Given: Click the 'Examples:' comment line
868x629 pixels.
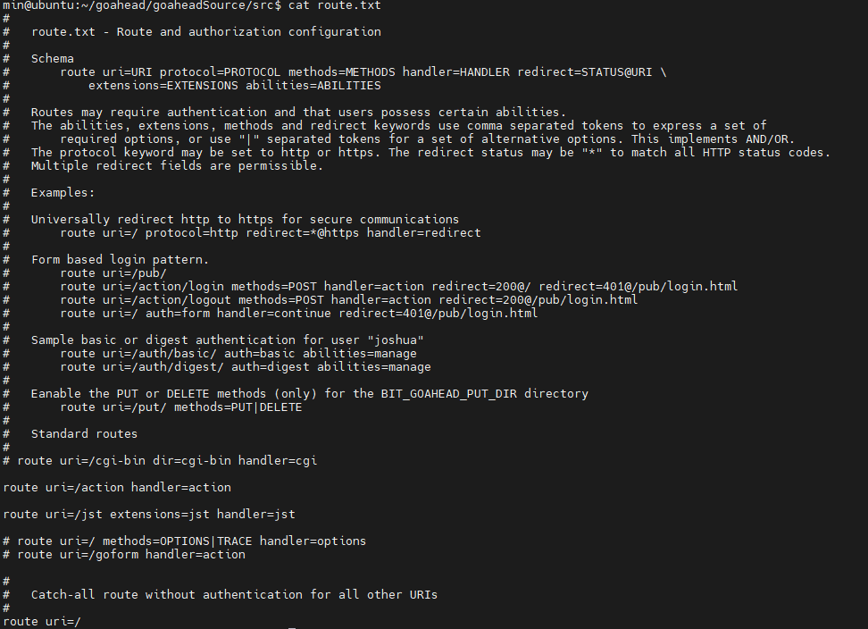Looking at the screenshot, I should (x=63, y=193).
